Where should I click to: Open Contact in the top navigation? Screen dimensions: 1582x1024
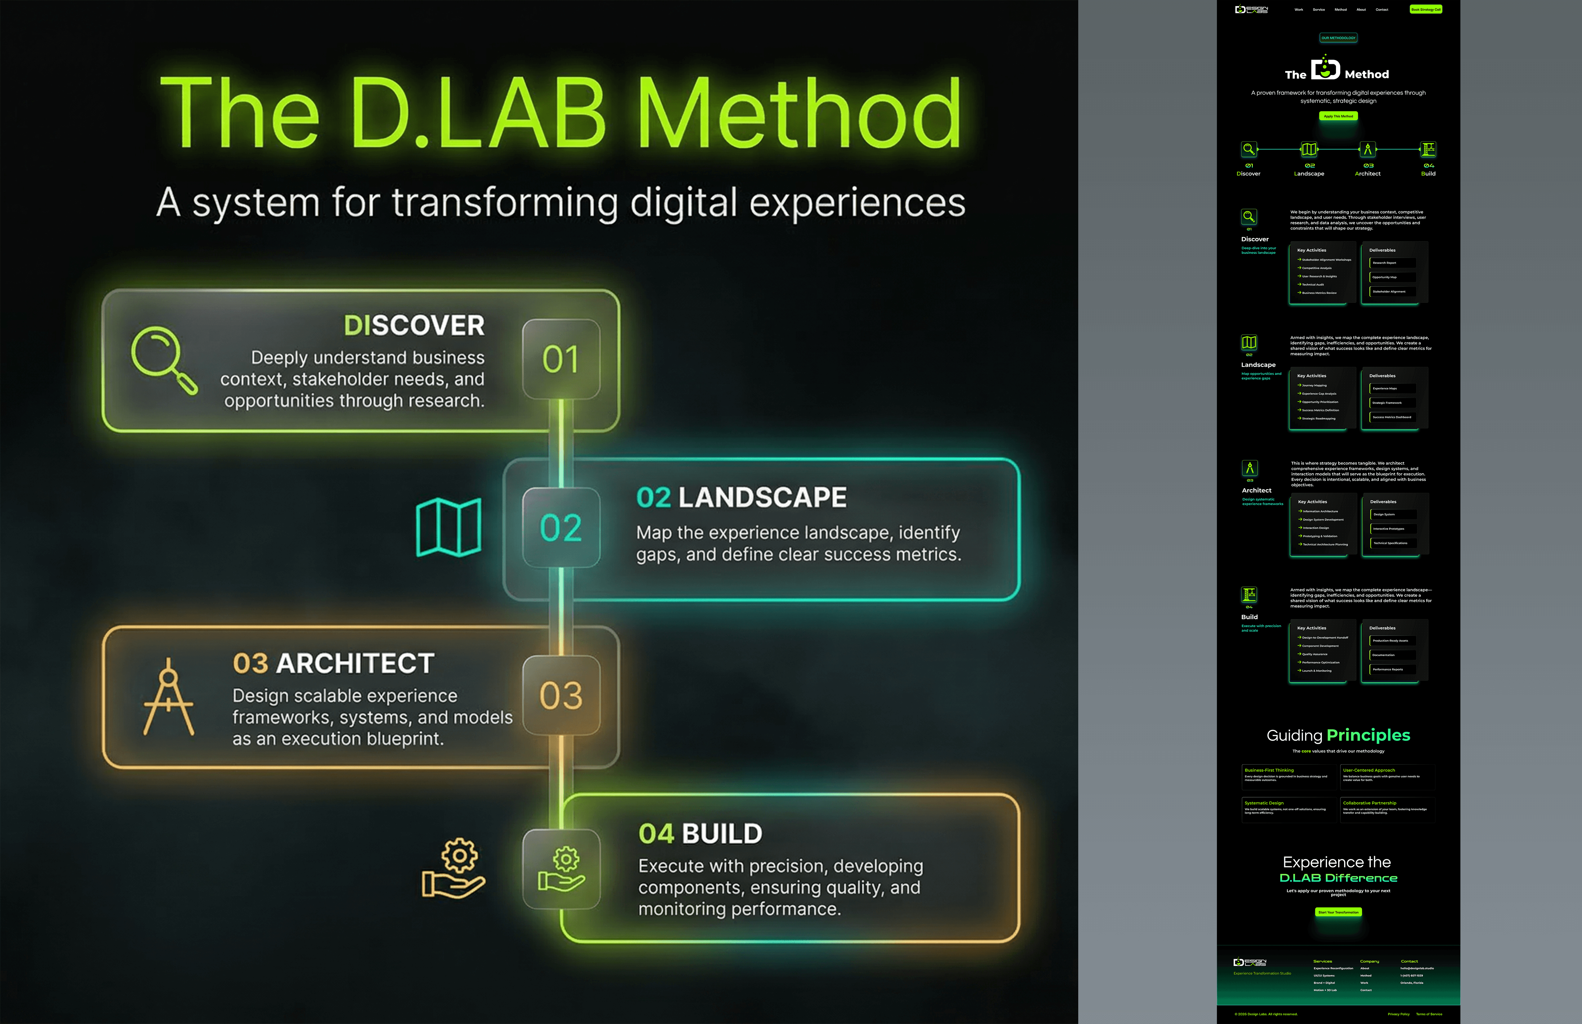(x=1382, y=9)
